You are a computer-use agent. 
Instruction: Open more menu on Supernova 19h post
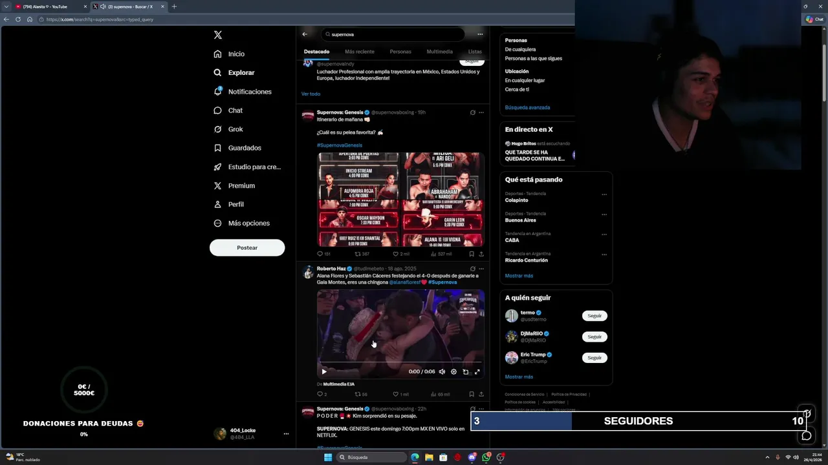pyautogui.click(x=481, y=112)
